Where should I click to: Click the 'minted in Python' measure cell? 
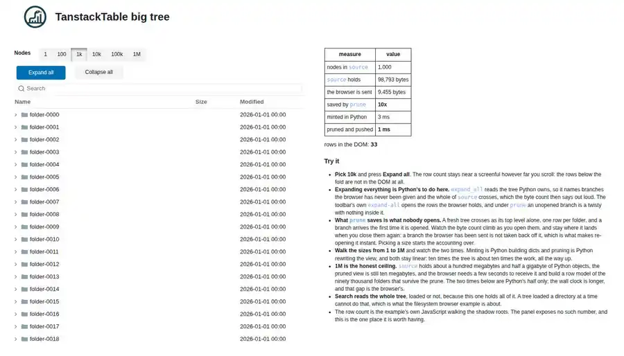(350, 117)
